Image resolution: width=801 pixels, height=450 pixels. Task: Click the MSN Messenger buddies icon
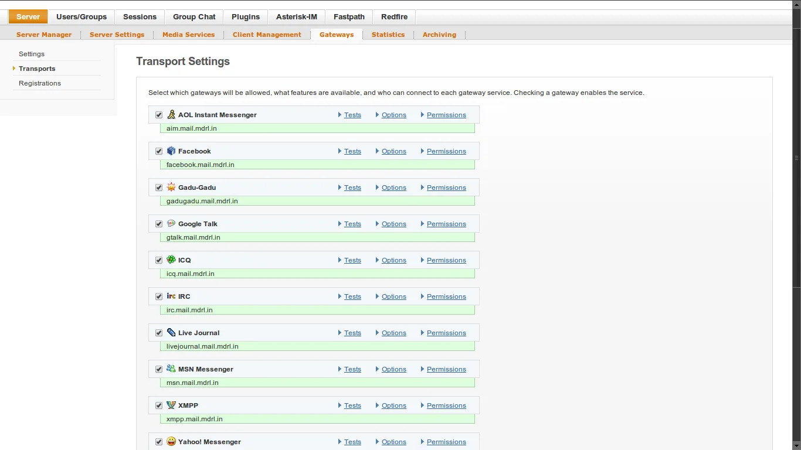pyautogui.click(x=171, y=369)
